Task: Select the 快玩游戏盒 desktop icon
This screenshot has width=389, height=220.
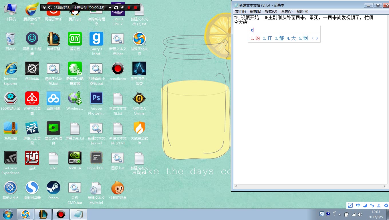Action: [118, 190]
